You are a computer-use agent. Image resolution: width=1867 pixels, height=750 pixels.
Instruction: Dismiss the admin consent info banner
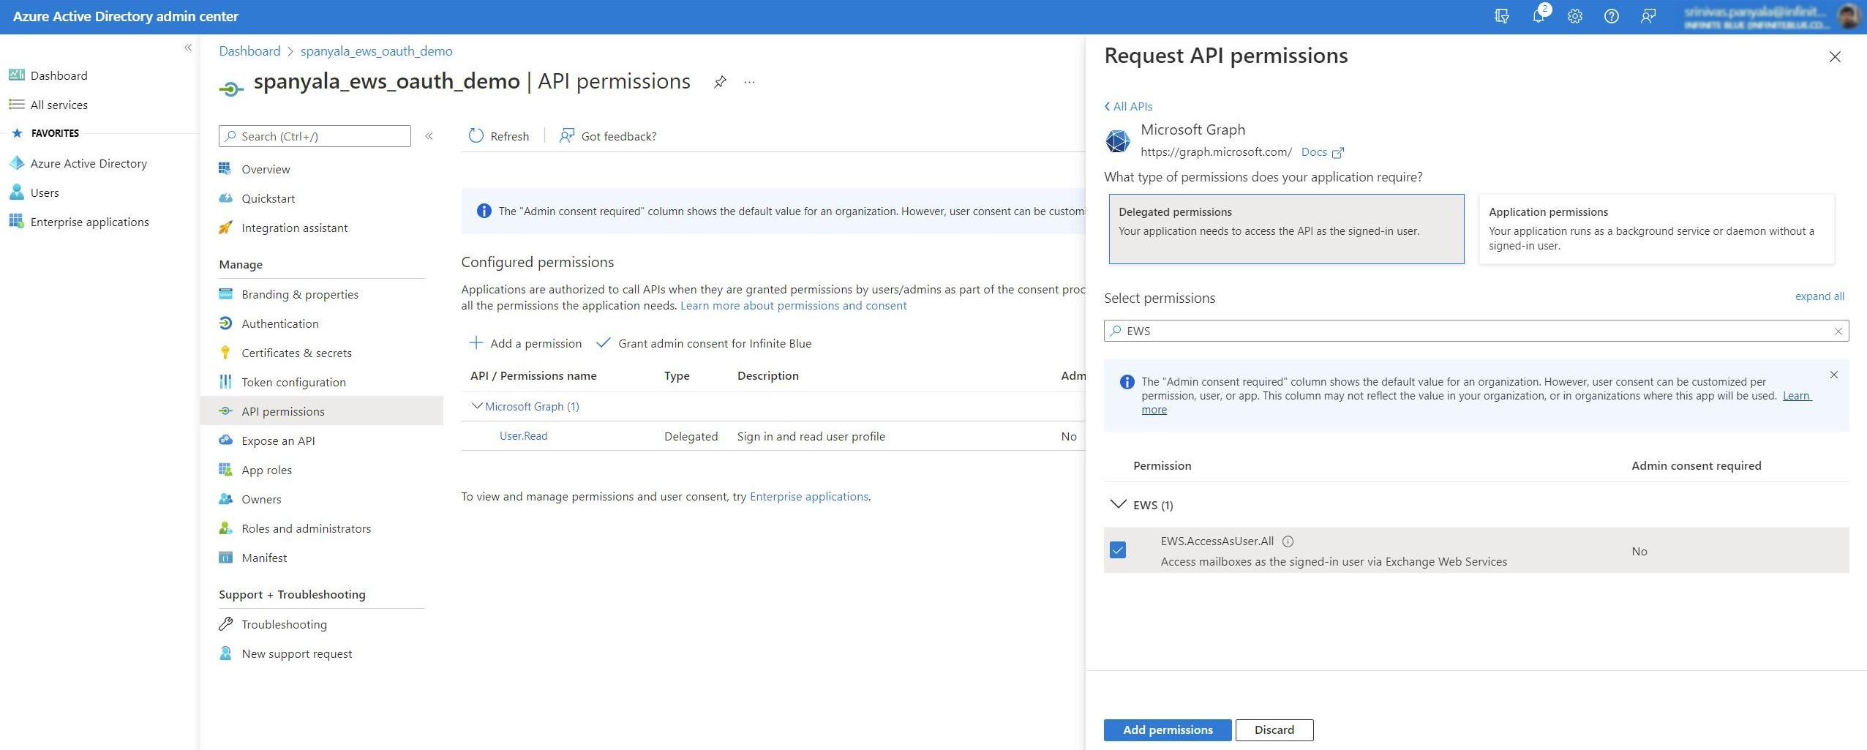[x=1833, y=375]
